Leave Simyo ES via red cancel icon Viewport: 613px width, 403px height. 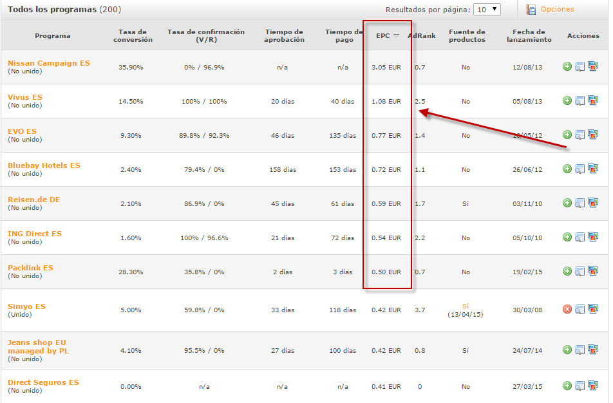point(567,309)
